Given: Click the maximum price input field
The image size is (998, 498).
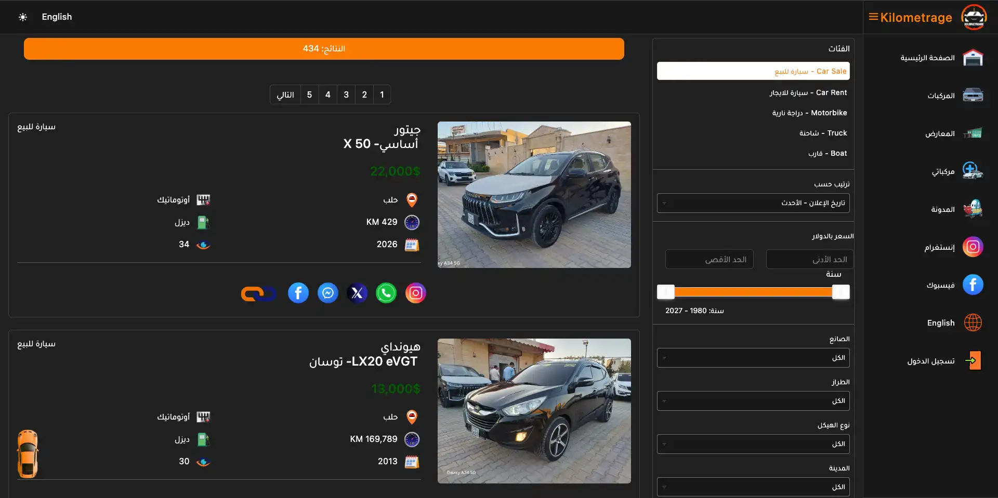Looking at the screenshot, I should click(709, 259).
